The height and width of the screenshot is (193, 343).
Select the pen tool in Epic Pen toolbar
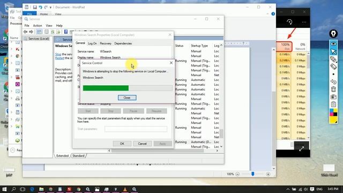click(x=333, y=59)
